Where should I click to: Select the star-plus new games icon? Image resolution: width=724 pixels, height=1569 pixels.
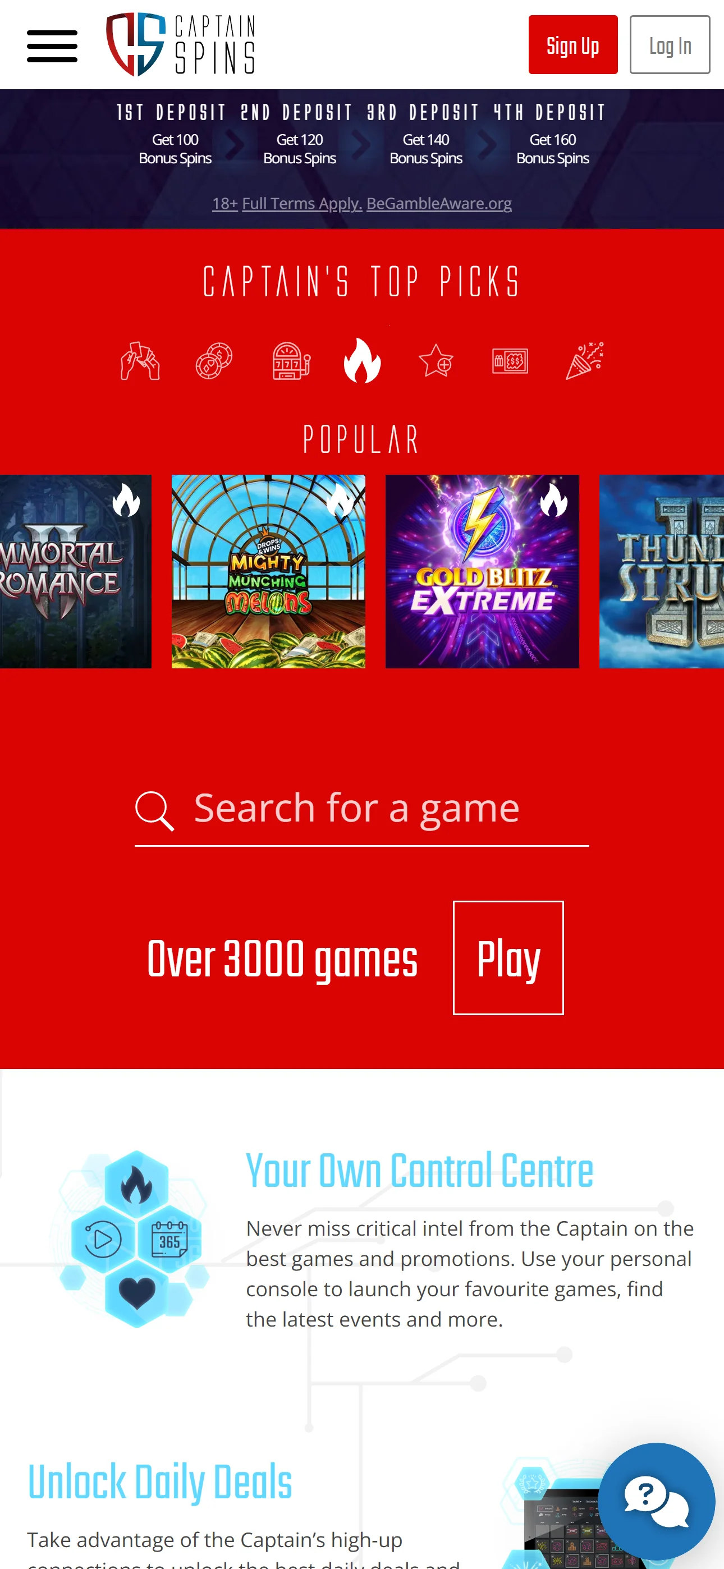pos(436,361)
